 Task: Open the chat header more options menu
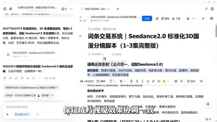point(71,9)
